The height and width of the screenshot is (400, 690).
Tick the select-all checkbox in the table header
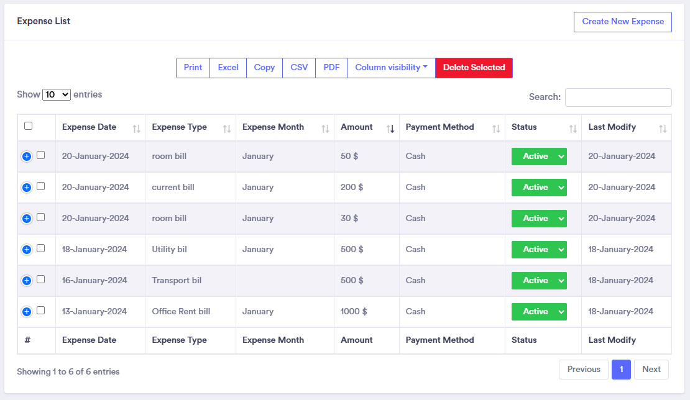tap(28, 126)
